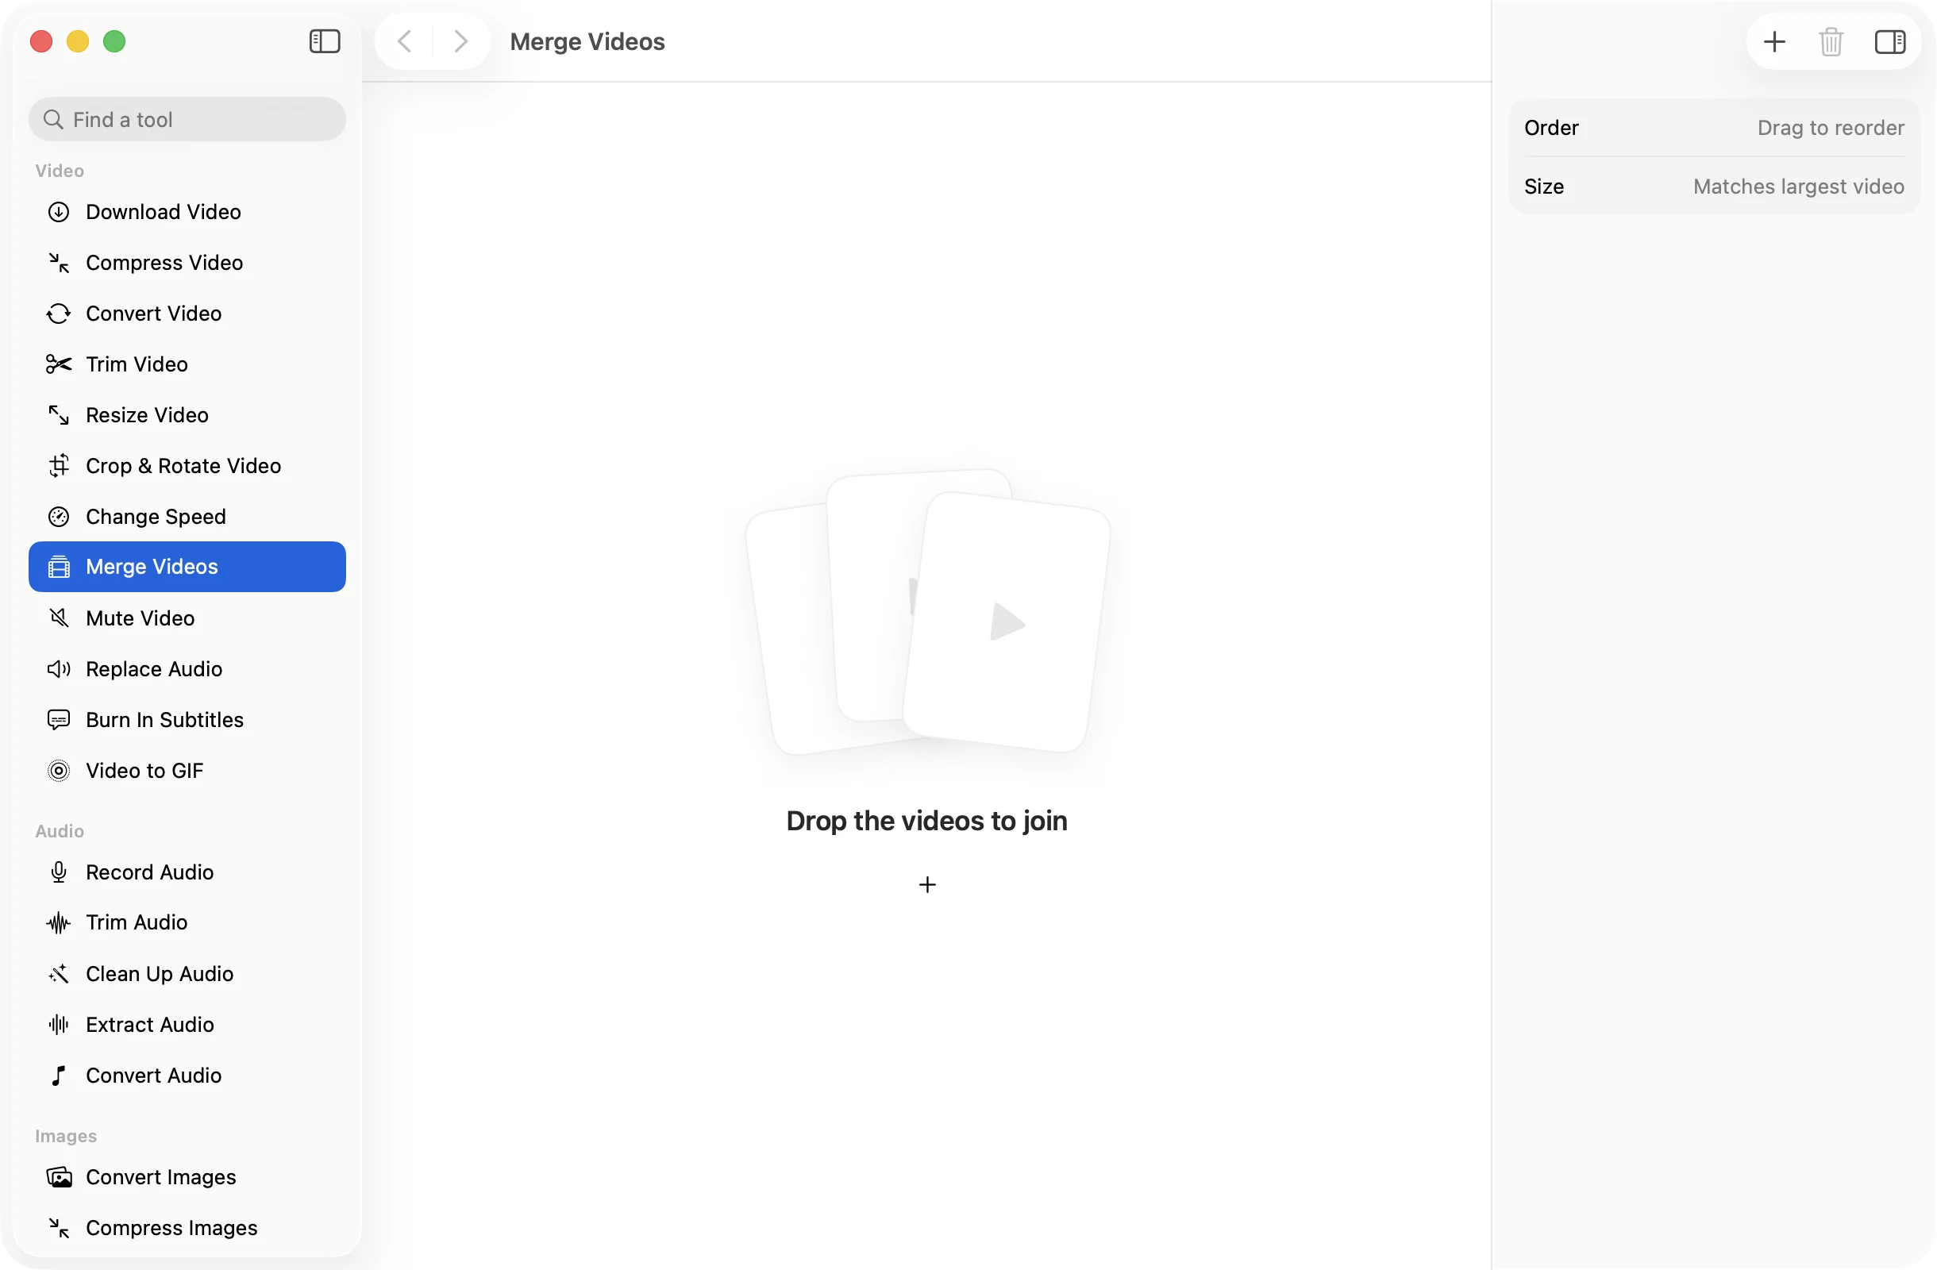Screen dimensions: 1937x1270
Task: Open the Download Video tool
Action: (x=187, y=213)
